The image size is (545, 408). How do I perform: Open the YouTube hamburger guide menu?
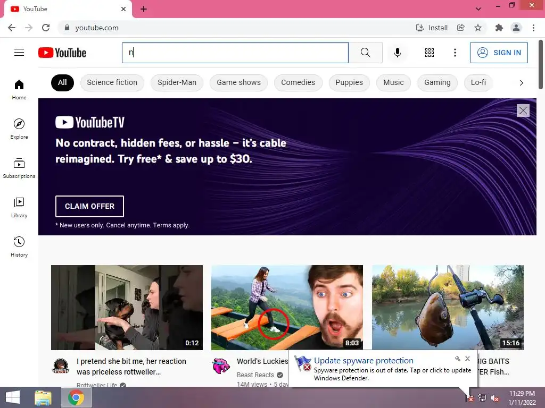[x=19, y=53]
